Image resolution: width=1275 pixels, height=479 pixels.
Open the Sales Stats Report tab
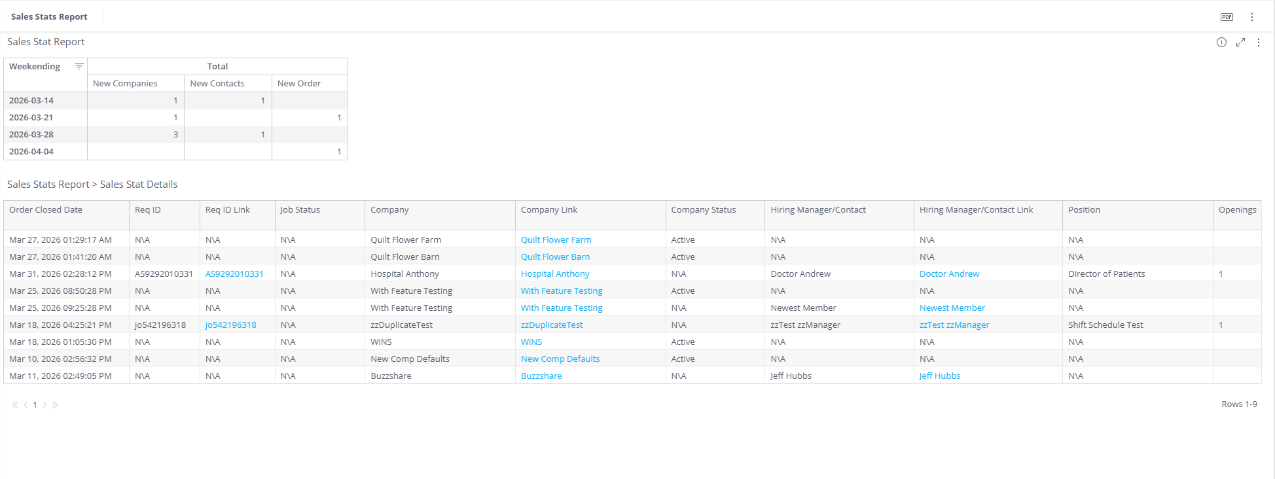tap(49, 17)
